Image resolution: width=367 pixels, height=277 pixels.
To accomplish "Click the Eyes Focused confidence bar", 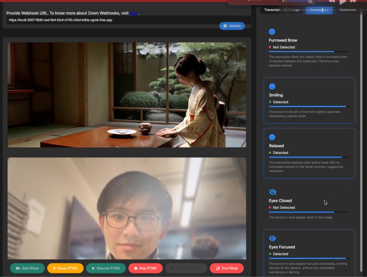I will click(x=309, y=258).
